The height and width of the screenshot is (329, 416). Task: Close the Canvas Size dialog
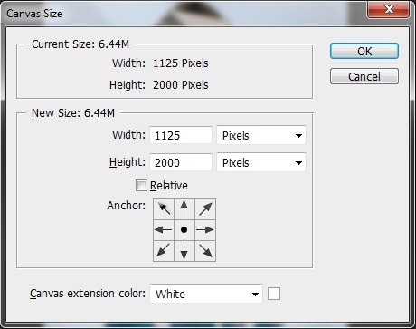coord(389,9)
